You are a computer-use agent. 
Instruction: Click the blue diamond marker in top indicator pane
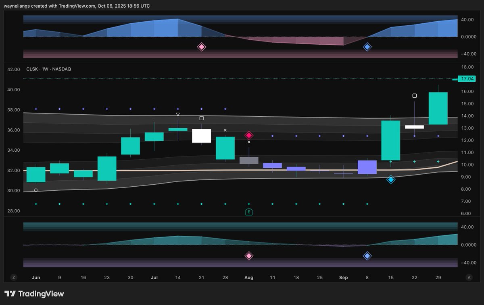(x=367, y=47)
